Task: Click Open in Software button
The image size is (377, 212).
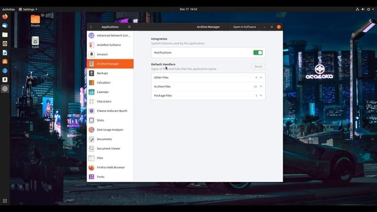Action: pos(244,27)
